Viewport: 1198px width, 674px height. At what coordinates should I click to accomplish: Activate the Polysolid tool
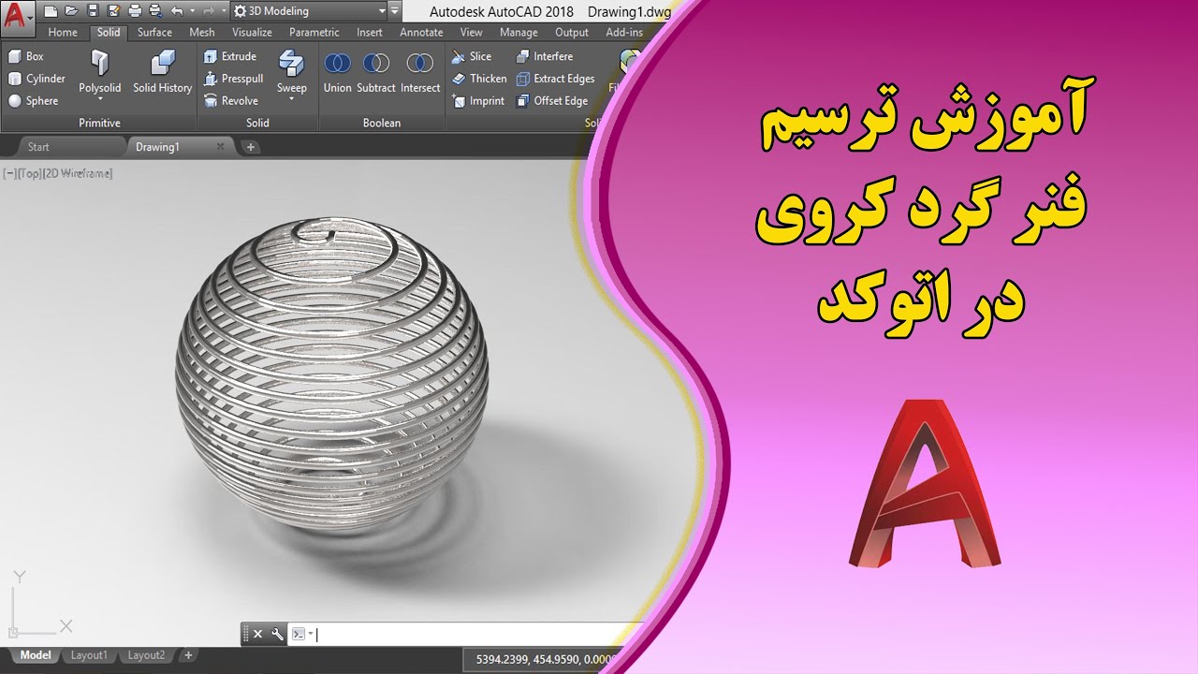[99, 71]
